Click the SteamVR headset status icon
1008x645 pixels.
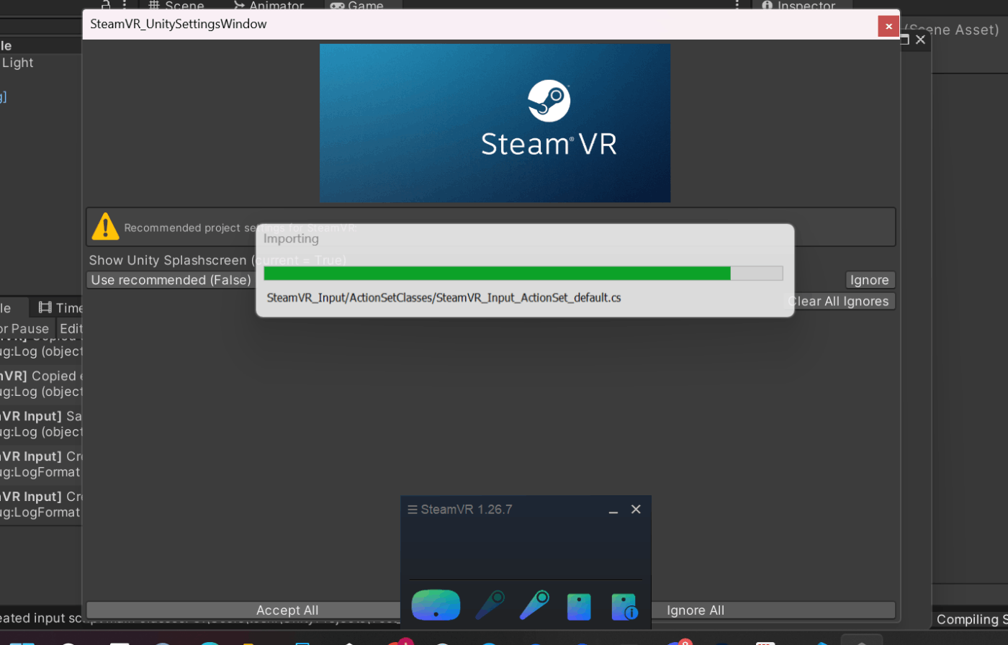click(x=436, y=605)
